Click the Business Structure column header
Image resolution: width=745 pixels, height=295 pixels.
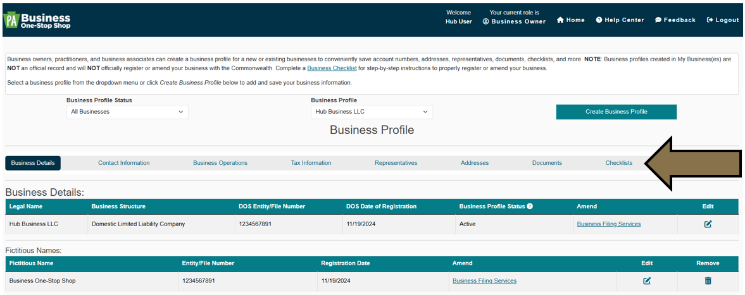pyautogui.click(x=118, y=207)
